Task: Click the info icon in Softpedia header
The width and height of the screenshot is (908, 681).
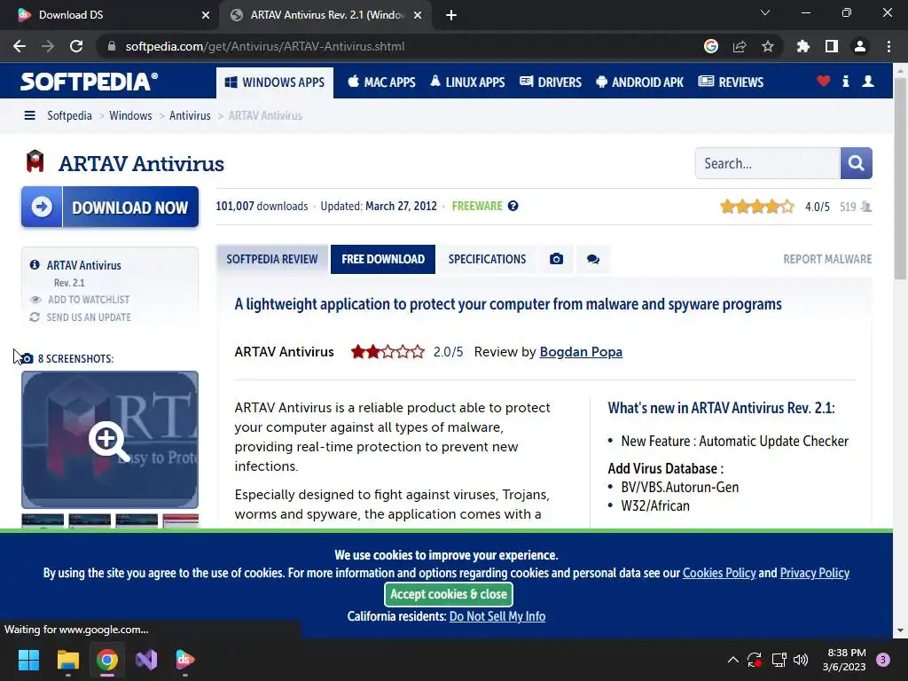Action: click(x=845, y=81)
